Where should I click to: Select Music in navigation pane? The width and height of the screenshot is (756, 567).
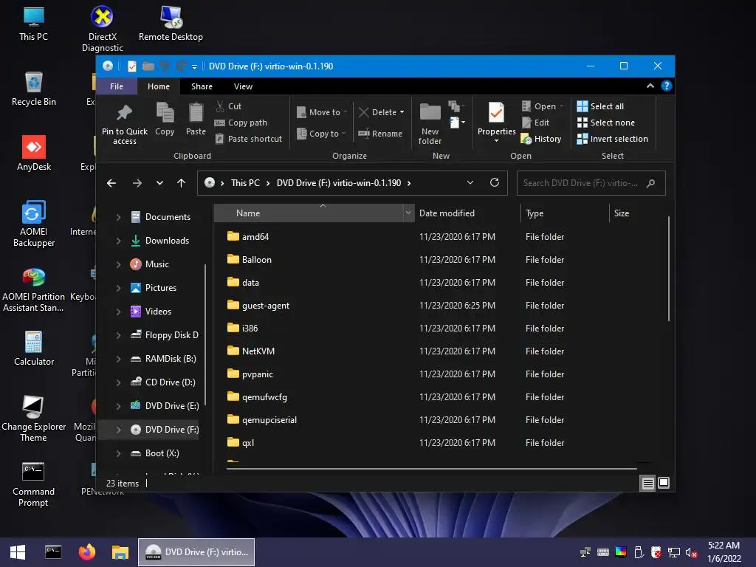point(157,264)
